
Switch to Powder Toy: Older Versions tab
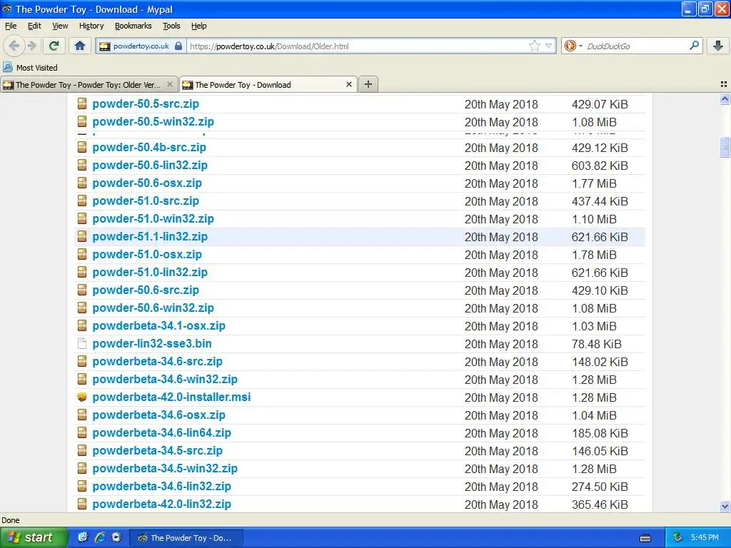tap(89, 84)
